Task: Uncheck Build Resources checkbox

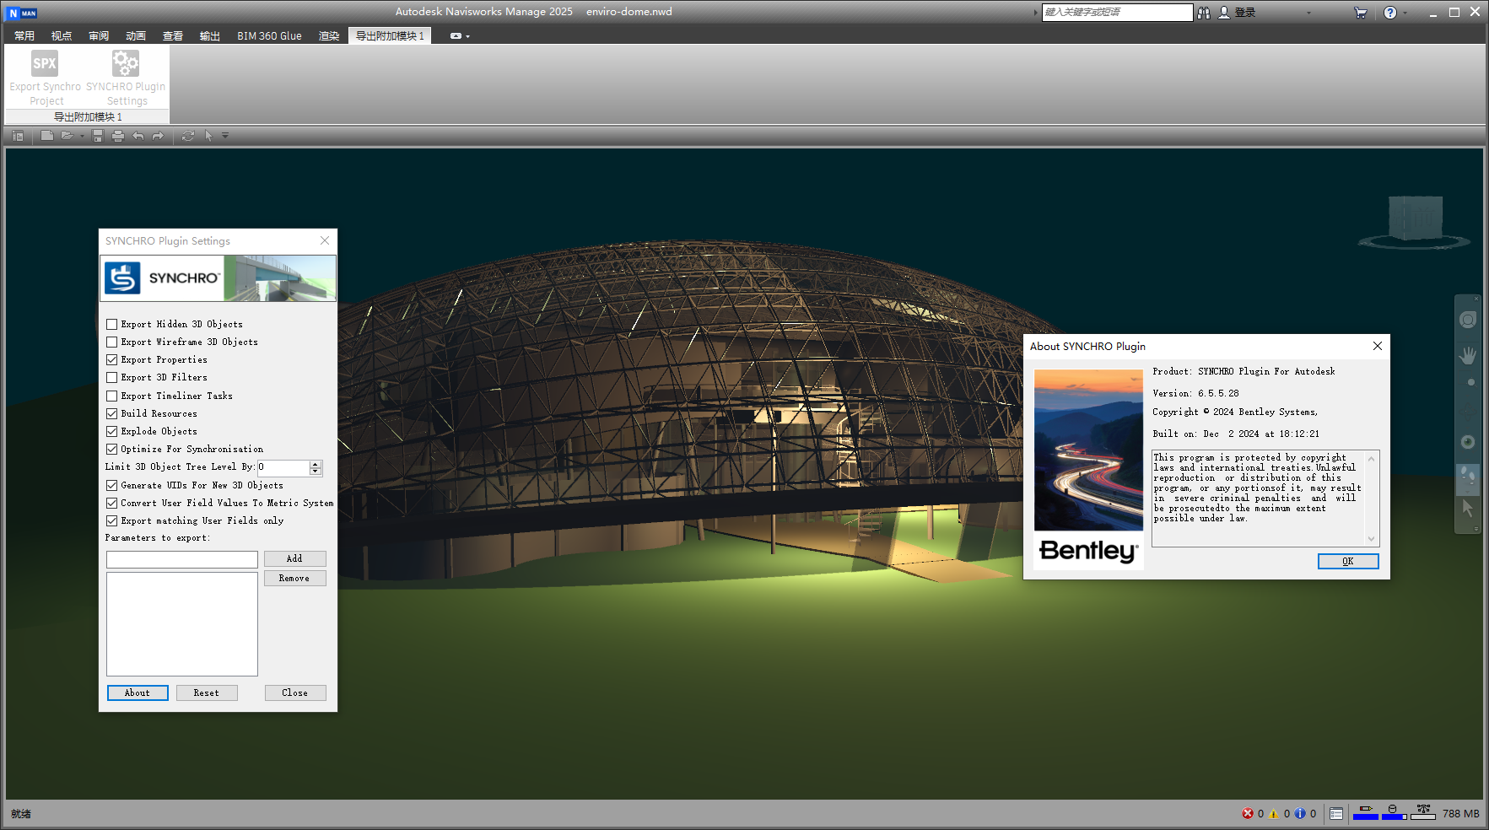Action: pyautogui.click(x=111, y=413)
